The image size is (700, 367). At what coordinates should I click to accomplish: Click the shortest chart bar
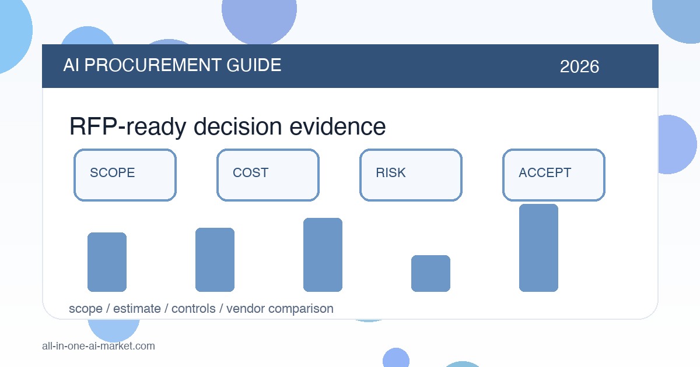click(x=430, y=273)
